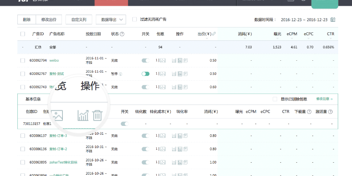Open bar chart icon in row 600092743
352x176 pixels.
click(x=174, y=87)
